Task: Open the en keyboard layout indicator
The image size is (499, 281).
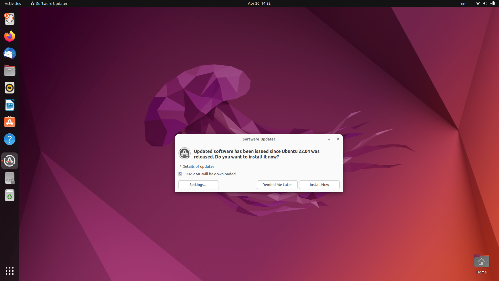Action: [x=464, y=4]
